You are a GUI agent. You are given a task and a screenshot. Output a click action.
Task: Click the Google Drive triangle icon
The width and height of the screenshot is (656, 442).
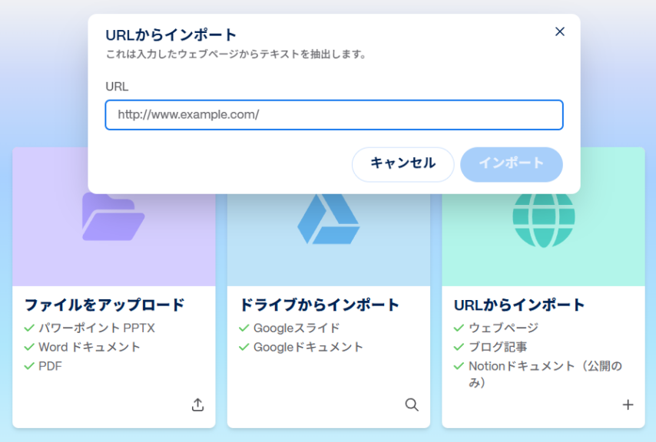[x=328, y=218]
